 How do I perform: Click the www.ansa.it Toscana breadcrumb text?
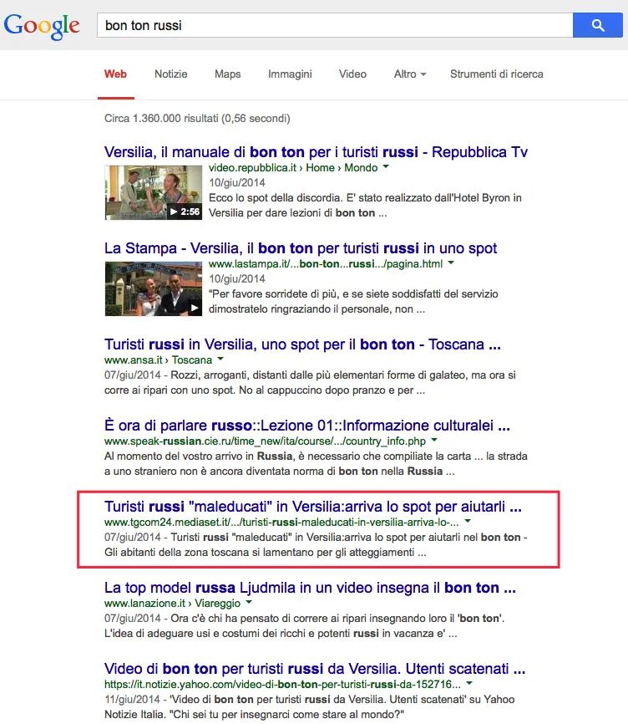coord(158,359)
